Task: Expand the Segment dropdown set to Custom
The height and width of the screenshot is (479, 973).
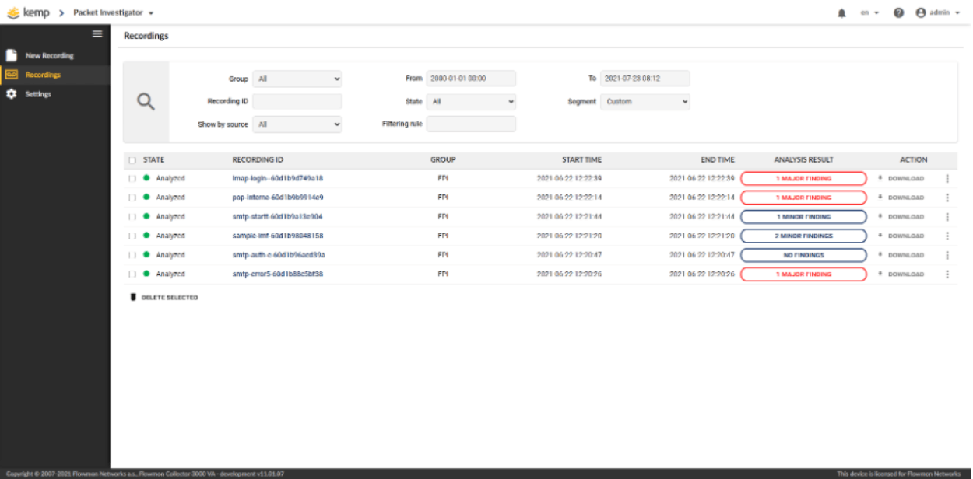Action: pyautogui.click(x=645, y=101)
